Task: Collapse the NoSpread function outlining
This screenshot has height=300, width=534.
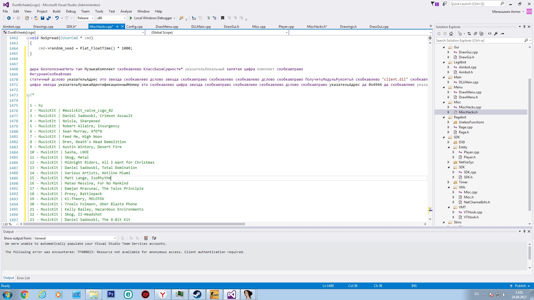Action: pos(28,38)
